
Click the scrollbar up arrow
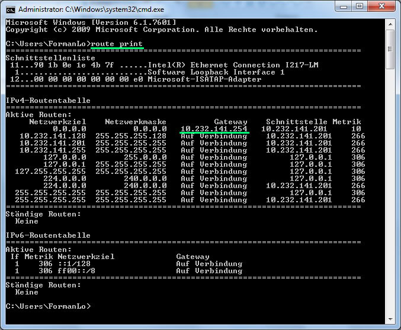pos(390,23)
